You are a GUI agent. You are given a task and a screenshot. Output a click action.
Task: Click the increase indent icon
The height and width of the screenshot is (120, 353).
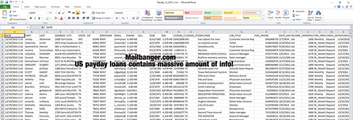(x=88, y=18)
